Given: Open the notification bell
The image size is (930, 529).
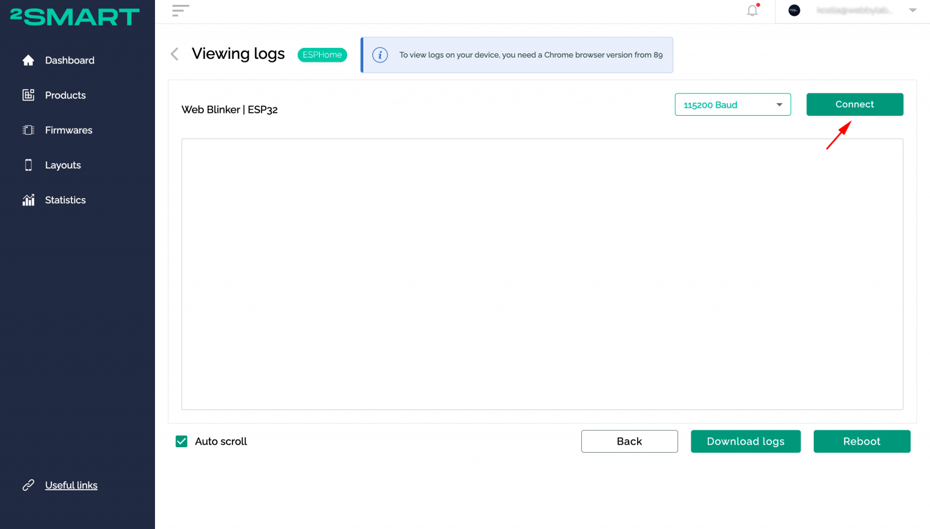Looking at the screenshot, I should [751, 11].
